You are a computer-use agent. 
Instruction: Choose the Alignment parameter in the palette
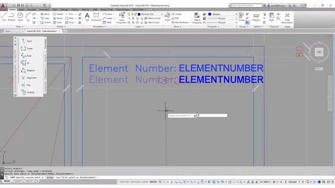pos(29,78)
